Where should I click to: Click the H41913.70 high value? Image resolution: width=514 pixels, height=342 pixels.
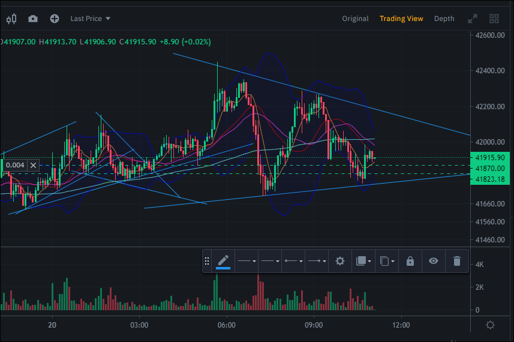[x=58, y=42]
